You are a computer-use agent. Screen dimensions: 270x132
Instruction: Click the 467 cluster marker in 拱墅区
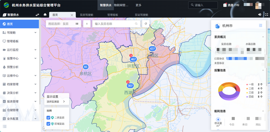pyautogui.click(x=133, y=59)
